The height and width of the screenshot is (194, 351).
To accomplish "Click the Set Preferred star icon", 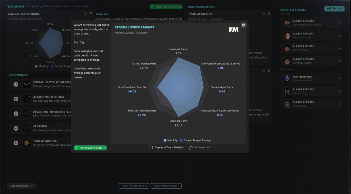I will [x=191, y=148].
